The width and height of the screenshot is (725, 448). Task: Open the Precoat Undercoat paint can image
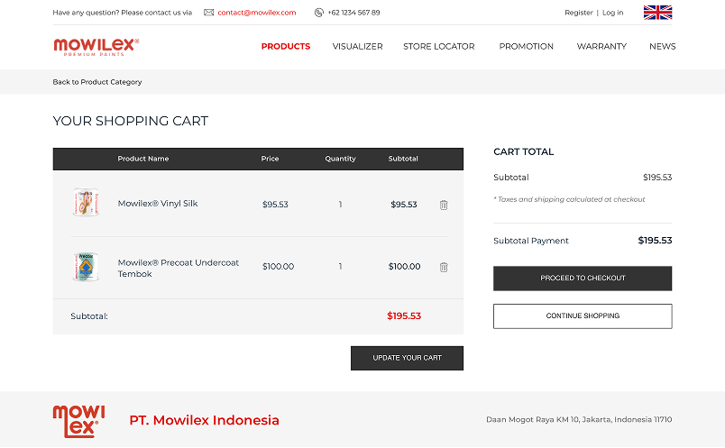coord(86,267)
